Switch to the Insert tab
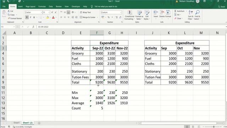 pyautogui.click(x=20, y=6)
